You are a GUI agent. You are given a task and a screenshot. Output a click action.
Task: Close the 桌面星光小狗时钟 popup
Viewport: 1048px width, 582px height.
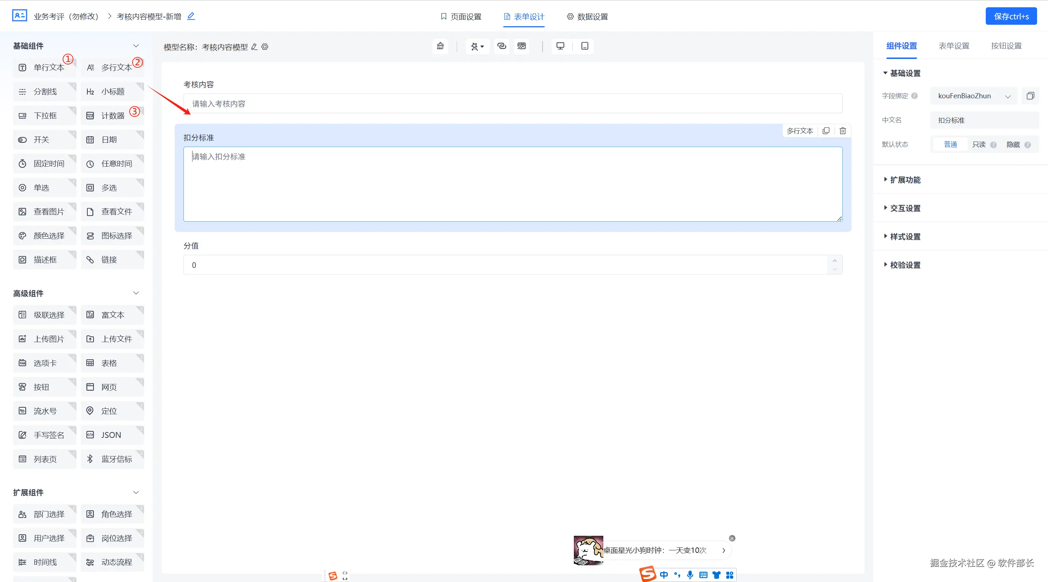coord(732,538)
